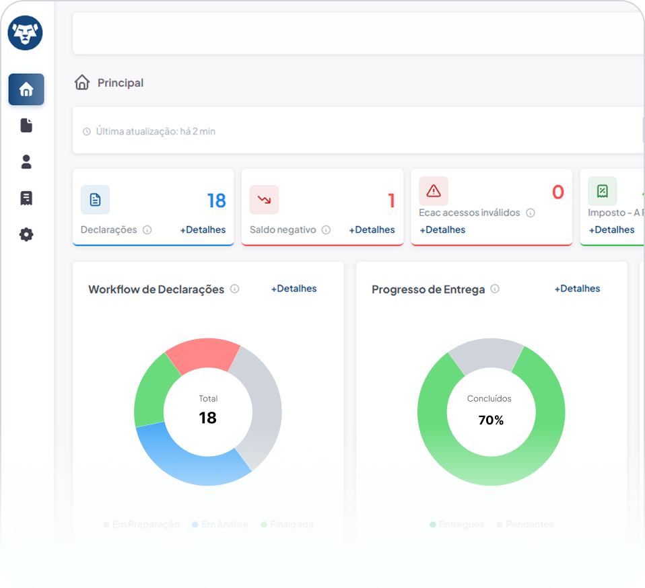Toggle the Em Análise legend item
645x588 pixels.
pyautogui.click(x=220, y=525)
